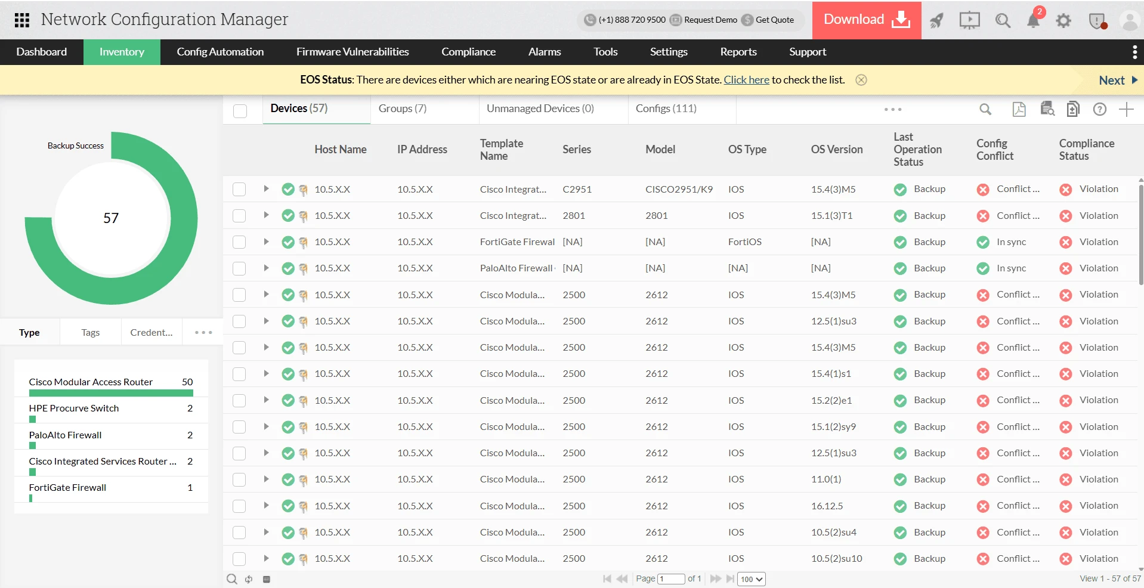The image size is (1144, 588).
Task: Open the help question mark icon
Action: pyautogui.click(x=1099, y=109)
